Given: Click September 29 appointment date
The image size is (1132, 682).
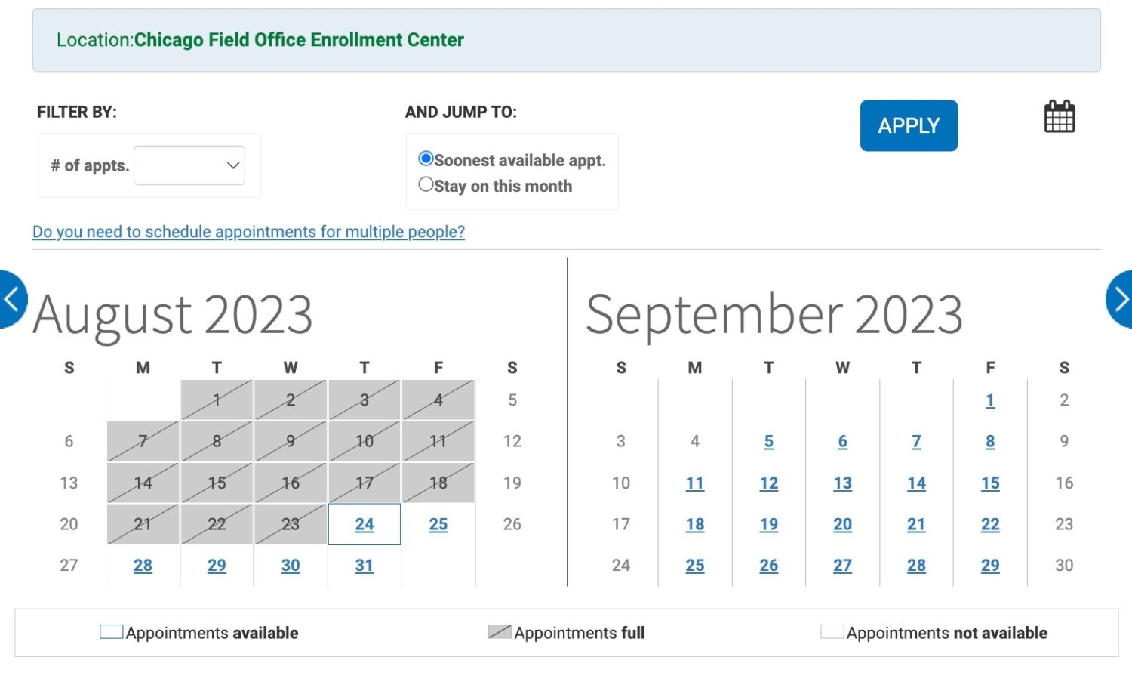Looking at the screenshot, I should tap(990, 566).
